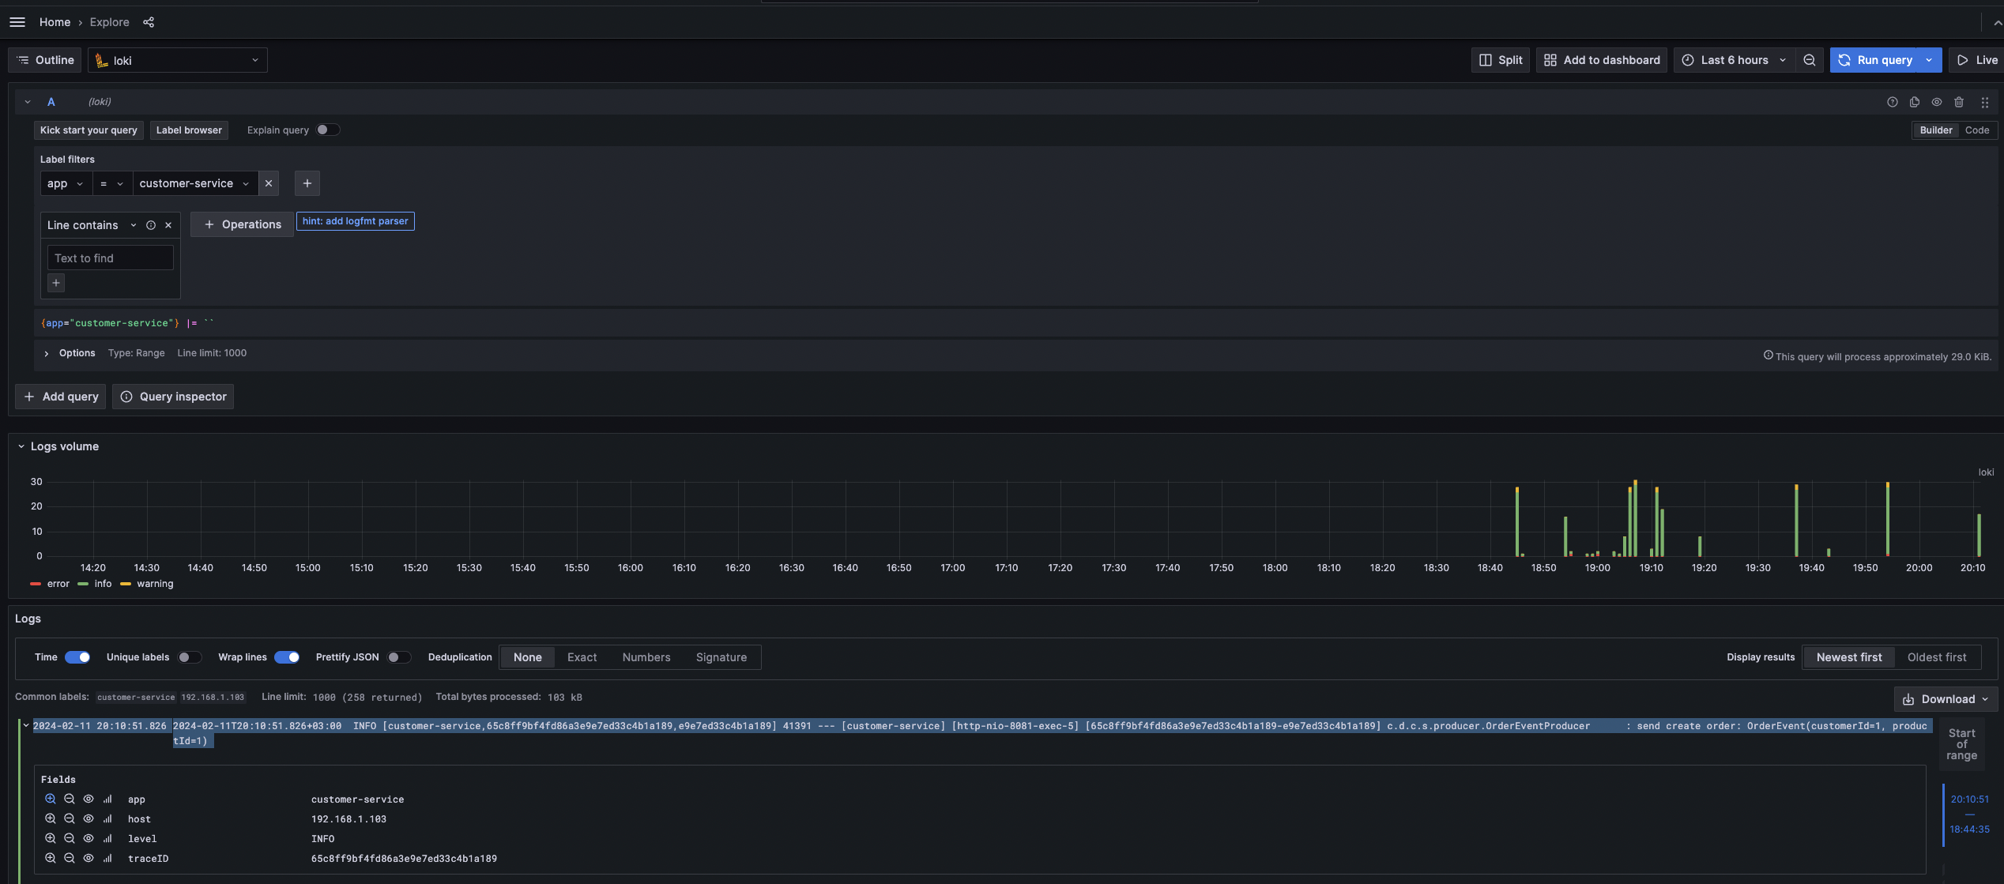Collapse query row A chevron
Screen dimensions: 2004x884
coord(28,102)
